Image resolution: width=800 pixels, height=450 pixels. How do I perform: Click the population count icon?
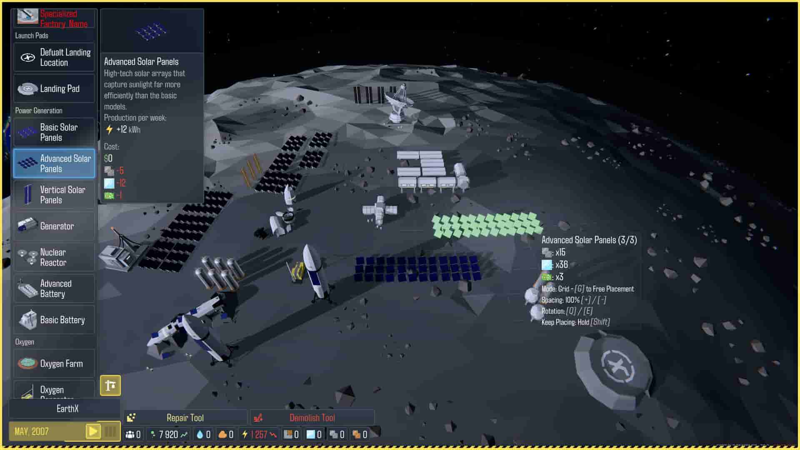point(130,435)
